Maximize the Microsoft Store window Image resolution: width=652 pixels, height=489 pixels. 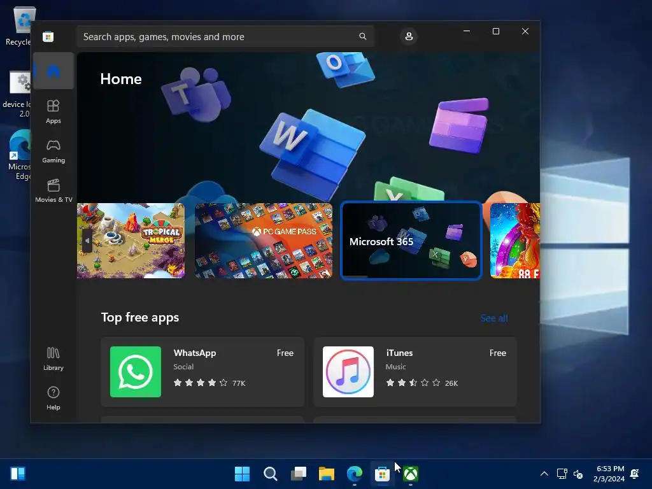point(495,31)
